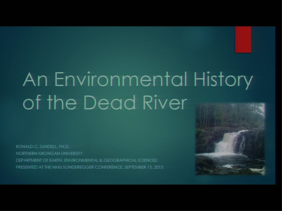Image resolution: width=282 pixels, height=211 pixels.
Task: Click the slide title 'An Environmental History'
Action: (x=138, y=80)
